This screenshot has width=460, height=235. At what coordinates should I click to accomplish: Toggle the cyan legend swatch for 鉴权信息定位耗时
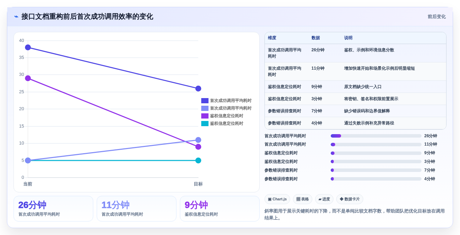pos(205,123)
